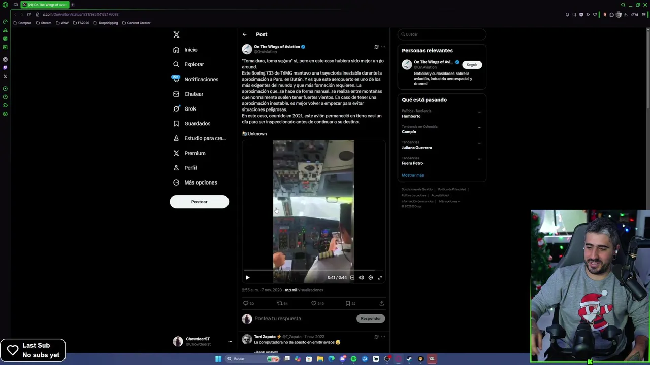Viewport: 650px width, 365px height.
Task: Open Explorar section
Action: [x=188, y=64]
